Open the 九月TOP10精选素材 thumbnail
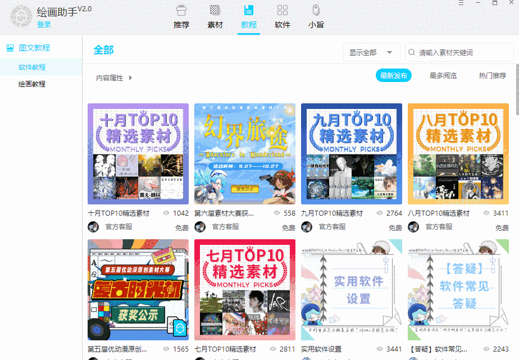 coord(352,154)
